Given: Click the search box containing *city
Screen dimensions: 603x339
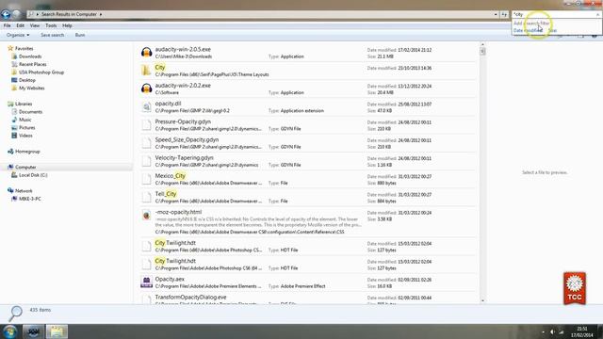Looking at the screenshot, I should click(556, 14).
